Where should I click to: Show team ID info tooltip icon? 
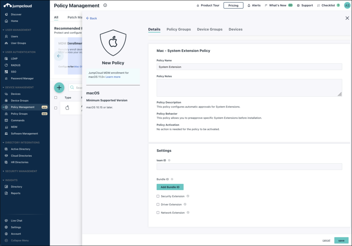[x=169, y=160]
